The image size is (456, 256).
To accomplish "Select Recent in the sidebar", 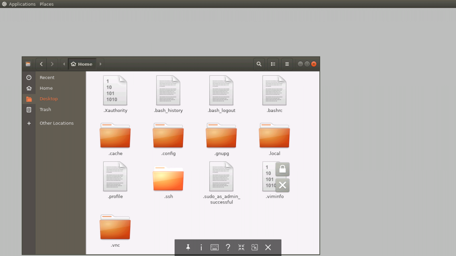I will pos(47,77).
